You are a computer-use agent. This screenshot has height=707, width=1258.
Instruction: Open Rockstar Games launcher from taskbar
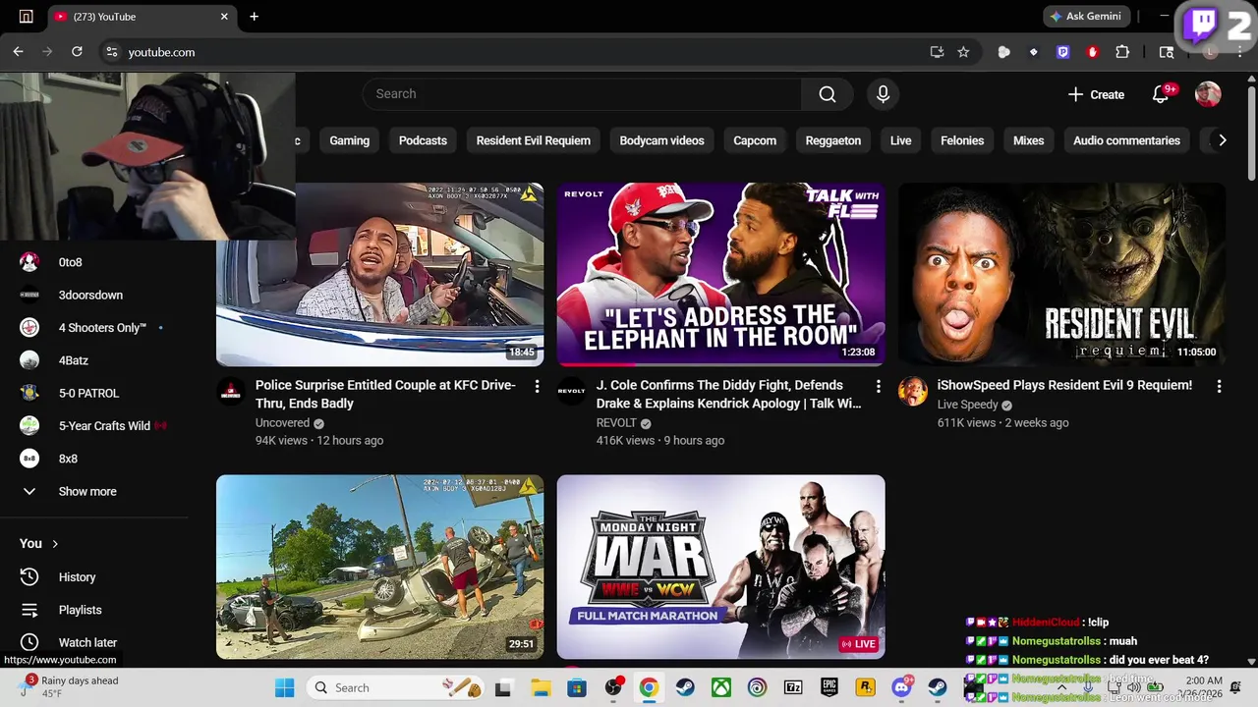click(x=865, y=687)
